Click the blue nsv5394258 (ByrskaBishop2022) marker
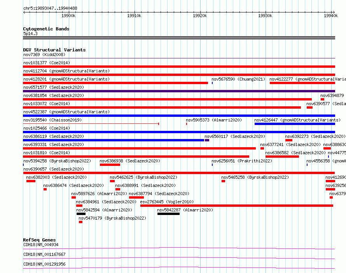This screenshot has width=346, height=273. [23, 165]
